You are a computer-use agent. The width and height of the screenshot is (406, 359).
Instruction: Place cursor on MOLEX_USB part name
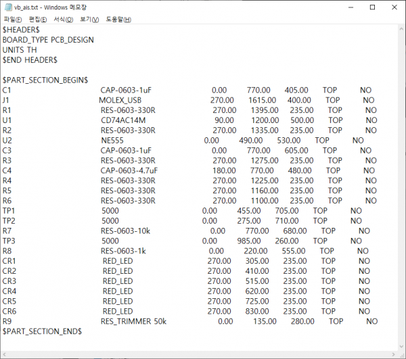click(120, 100)
